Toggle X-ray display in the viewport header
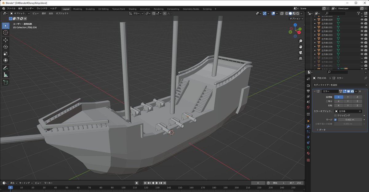Image resolution: width=369 pixels, height=192 pixels. point(281,13)
